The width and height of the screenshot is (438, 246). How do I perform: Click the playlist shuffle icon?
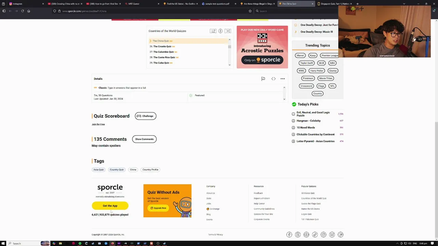(228, 31)
